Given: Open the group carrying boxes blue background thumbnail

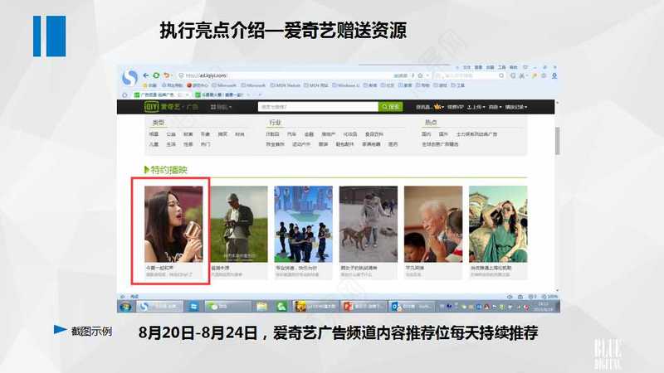Looking at the screenshot, I should (303, 224).
